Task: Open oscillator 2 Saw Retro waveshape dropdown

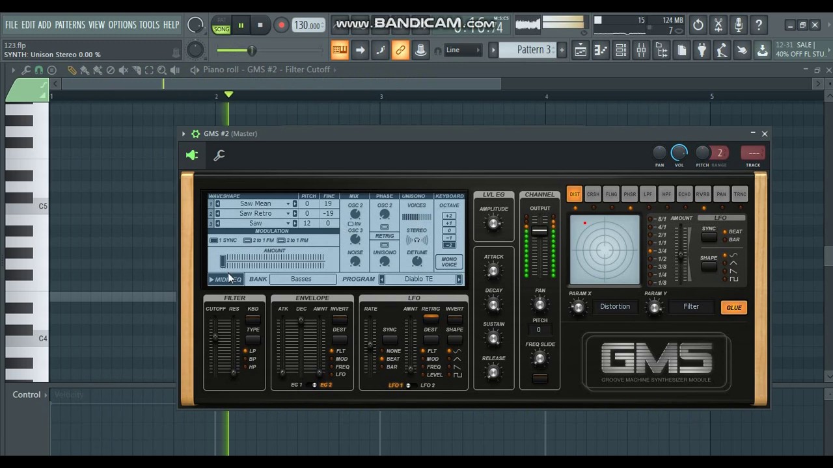Action: (x=288, y=214)
